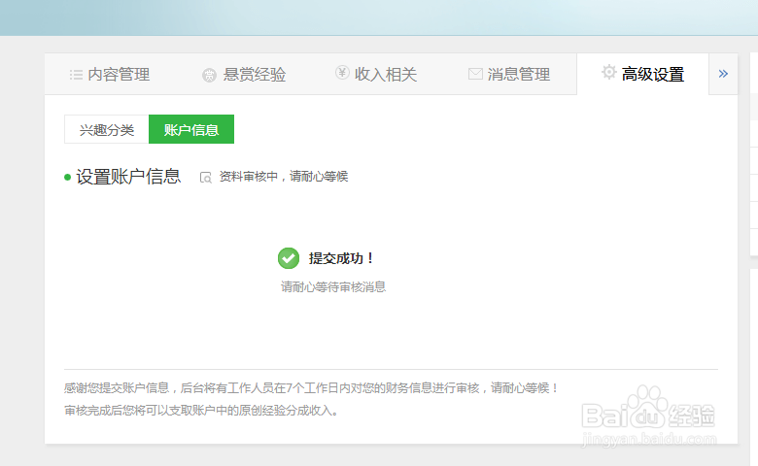This screenshot has height=466, width=758.
Task: Click the list icon beside 内容管理
Action: point(77,75)
